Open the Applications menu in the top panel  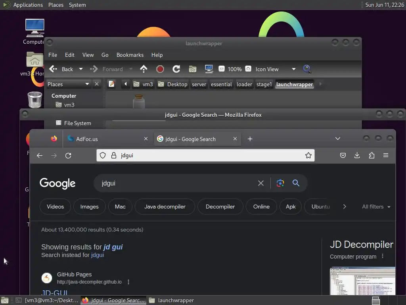pos(28,5)
